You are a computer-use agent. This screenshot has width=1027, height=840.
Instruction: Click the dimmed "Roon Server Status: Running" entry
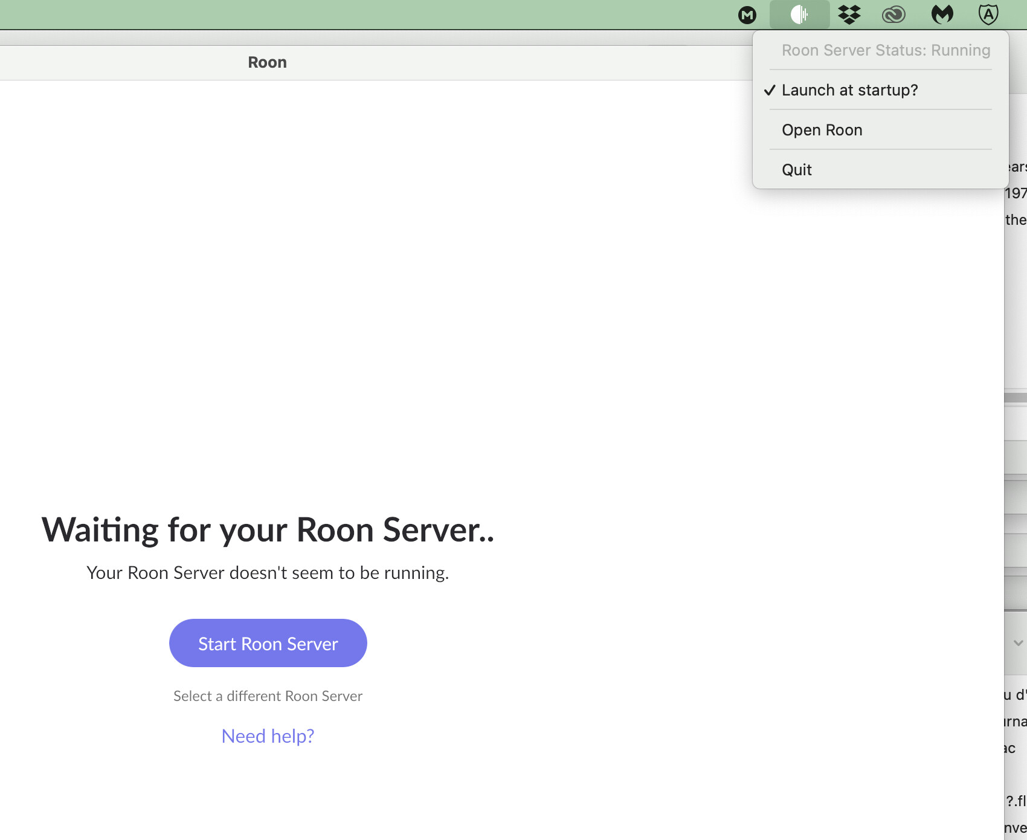(886, 50)
